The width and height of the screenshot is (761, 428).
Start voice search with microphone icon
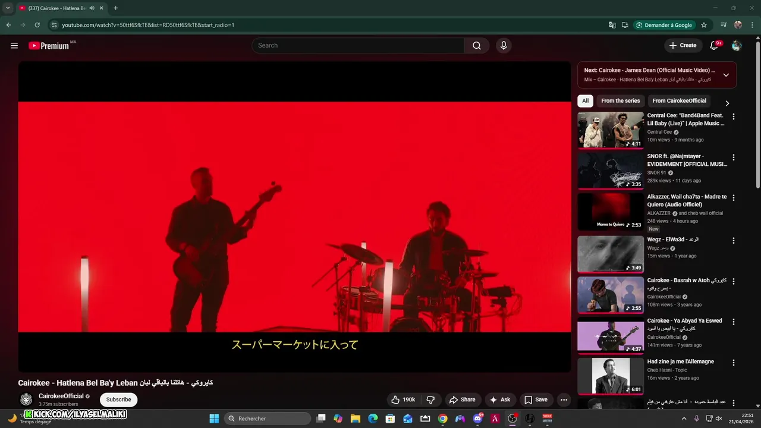click(504, 46)
